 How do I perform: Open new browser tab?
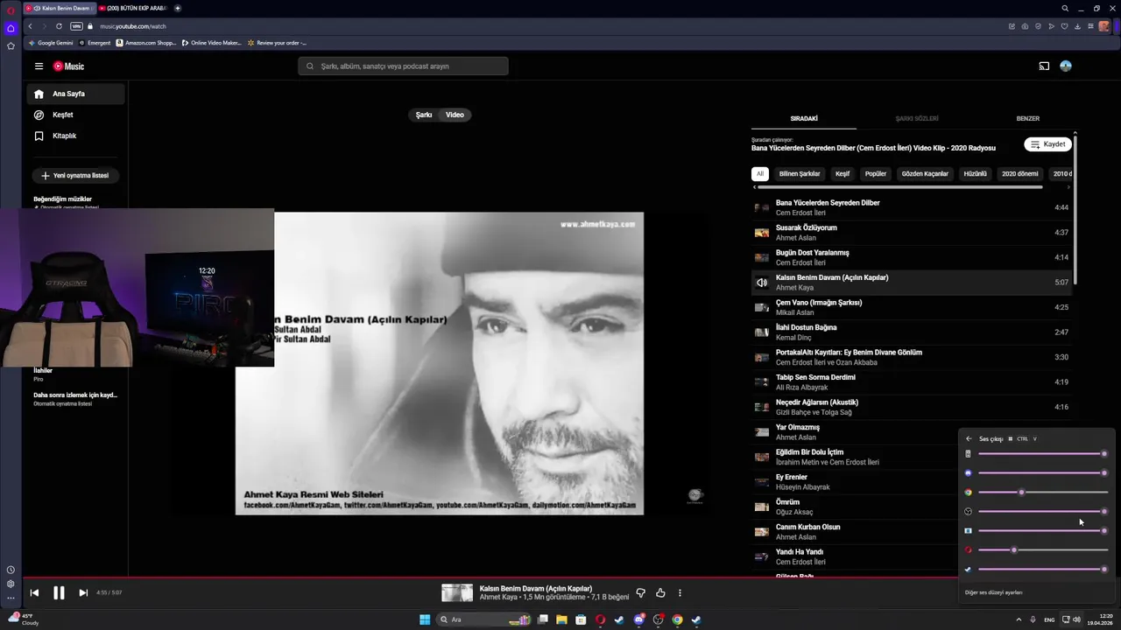pos(178,8)
